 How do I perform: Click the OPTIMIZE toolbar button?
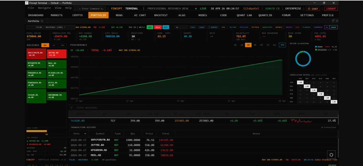coord(255,27)
